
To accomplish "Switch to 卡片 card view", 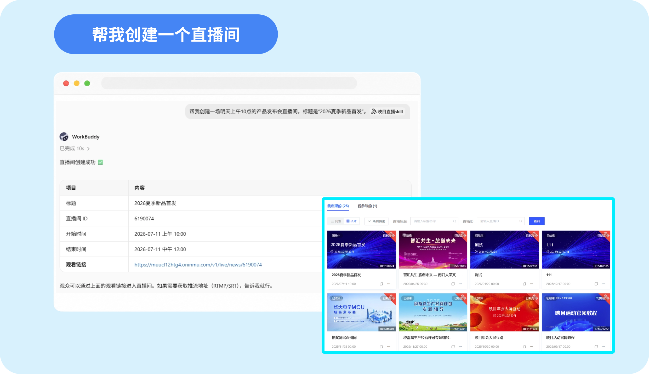I will pos(351,221).
